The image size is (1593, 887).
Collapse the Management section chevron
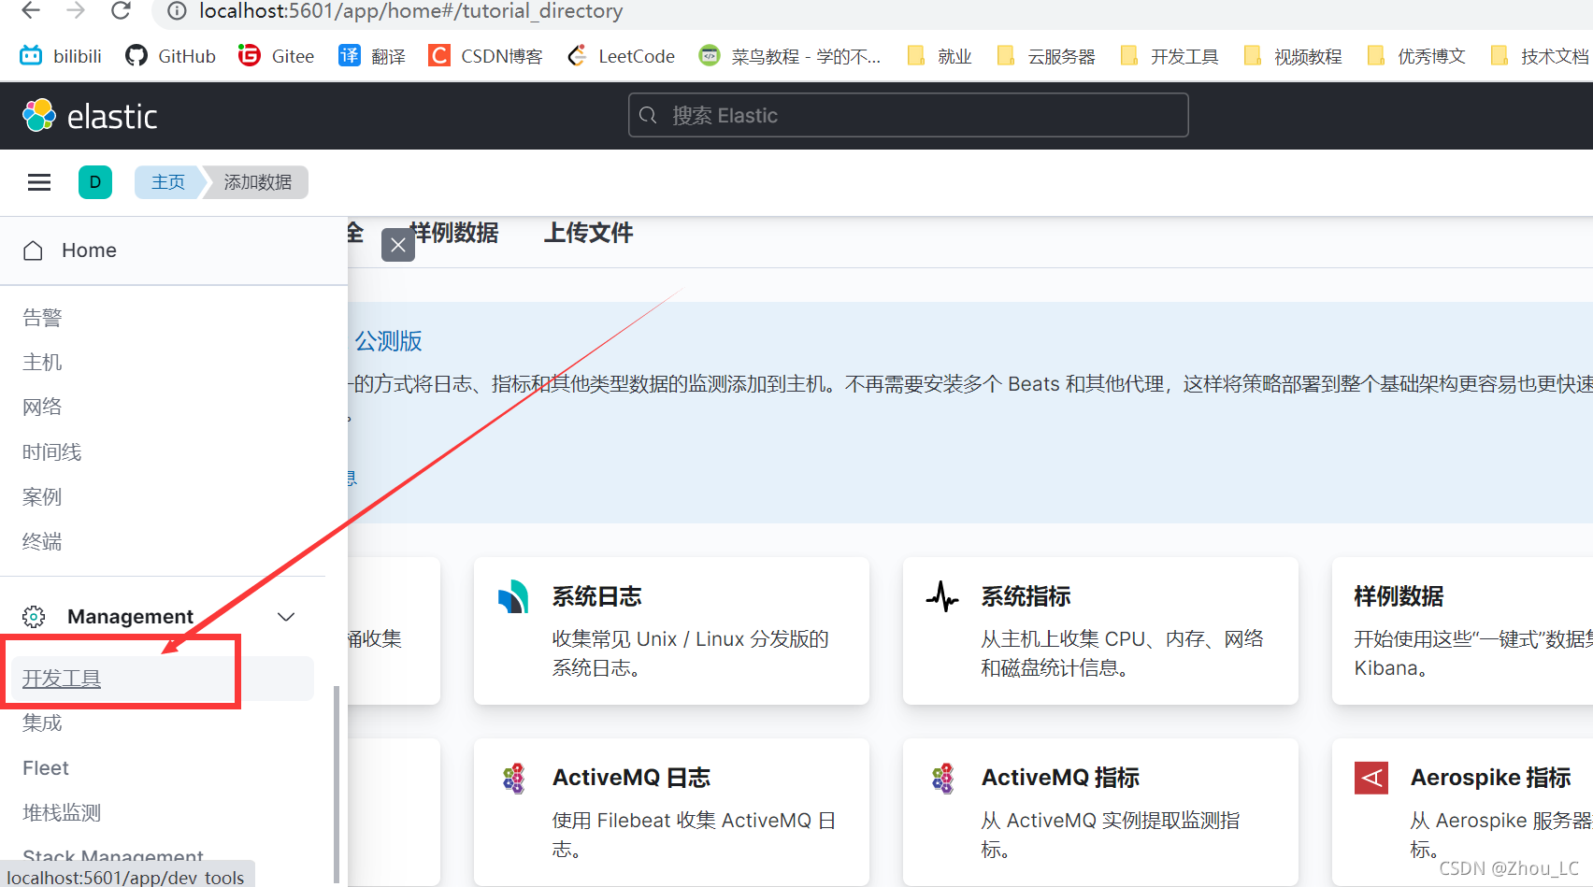(x=286, y=617)
